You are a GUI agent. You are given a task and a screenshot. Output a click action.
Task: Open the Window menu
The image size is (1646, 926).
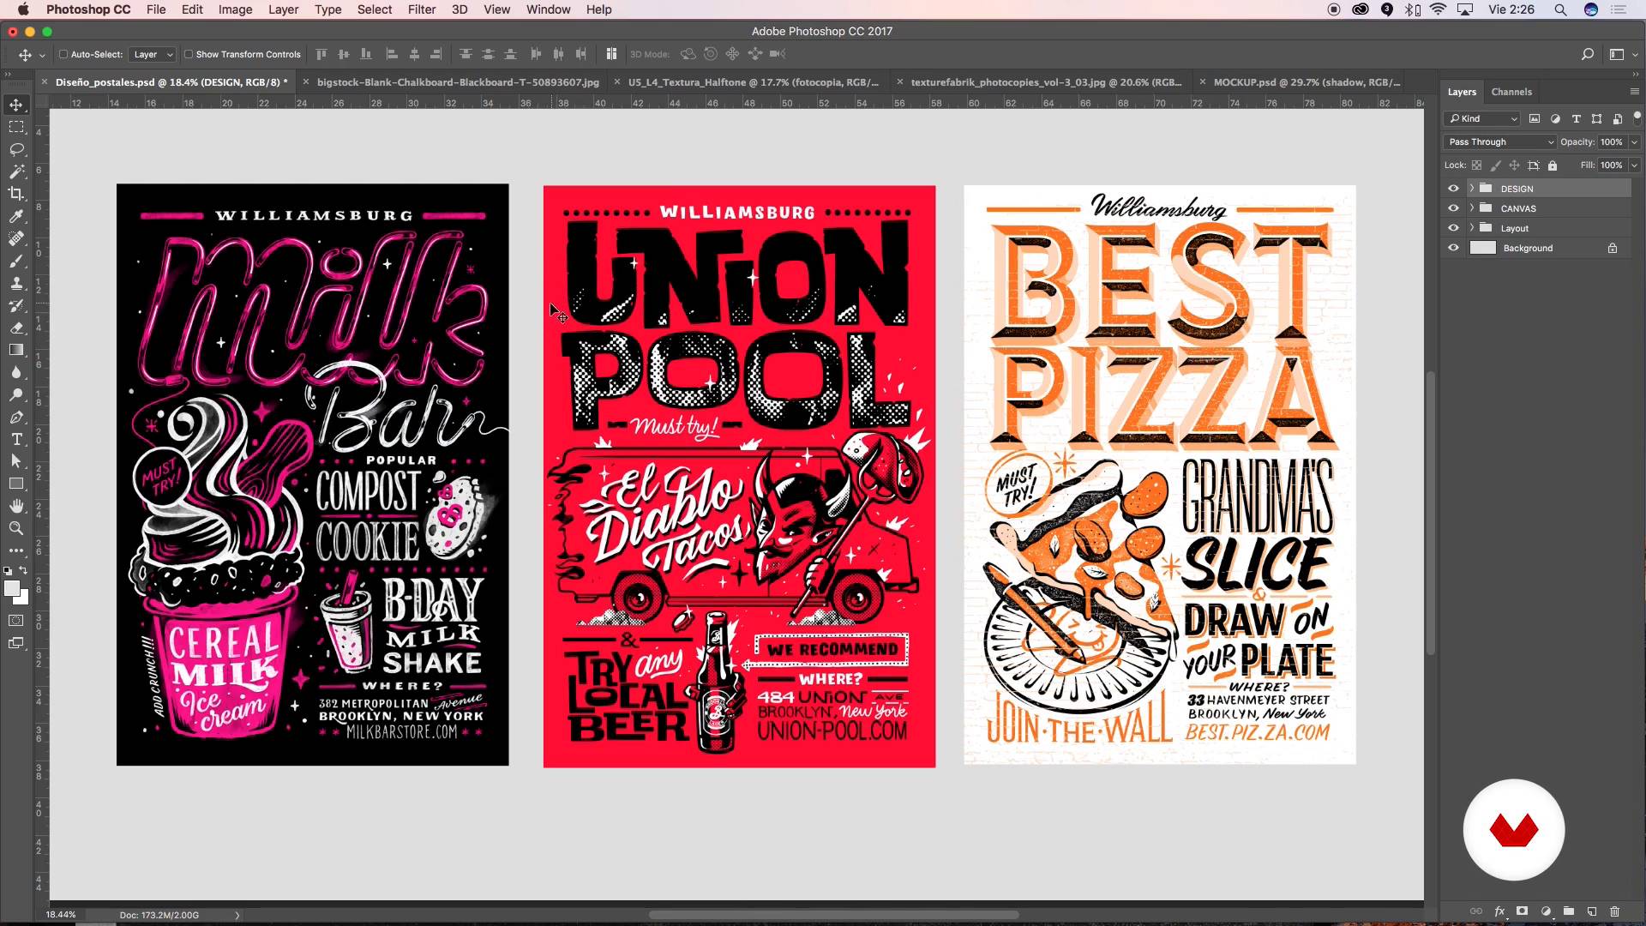pos(548,9)
